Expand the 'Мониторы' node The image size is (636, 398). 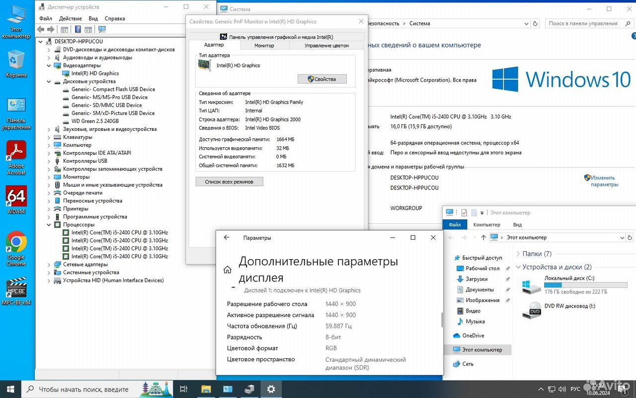(49, 177)
